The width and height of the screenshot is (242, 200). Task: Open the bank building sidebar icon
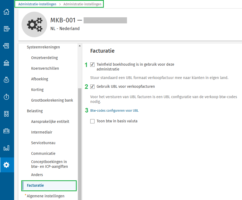tap(6, 63)
